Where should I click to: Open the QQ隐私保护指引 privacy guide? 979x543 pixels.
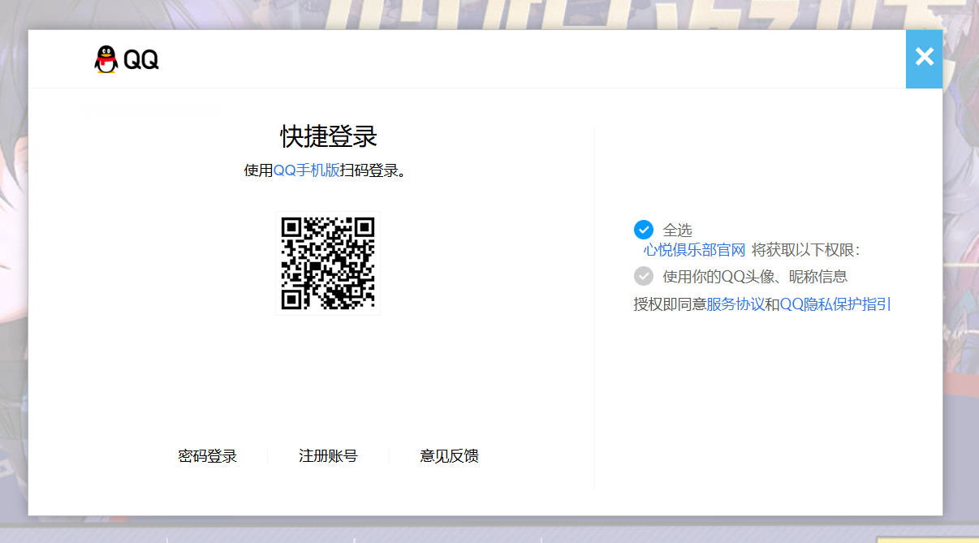pyautogui.click(x=835, y=304)
